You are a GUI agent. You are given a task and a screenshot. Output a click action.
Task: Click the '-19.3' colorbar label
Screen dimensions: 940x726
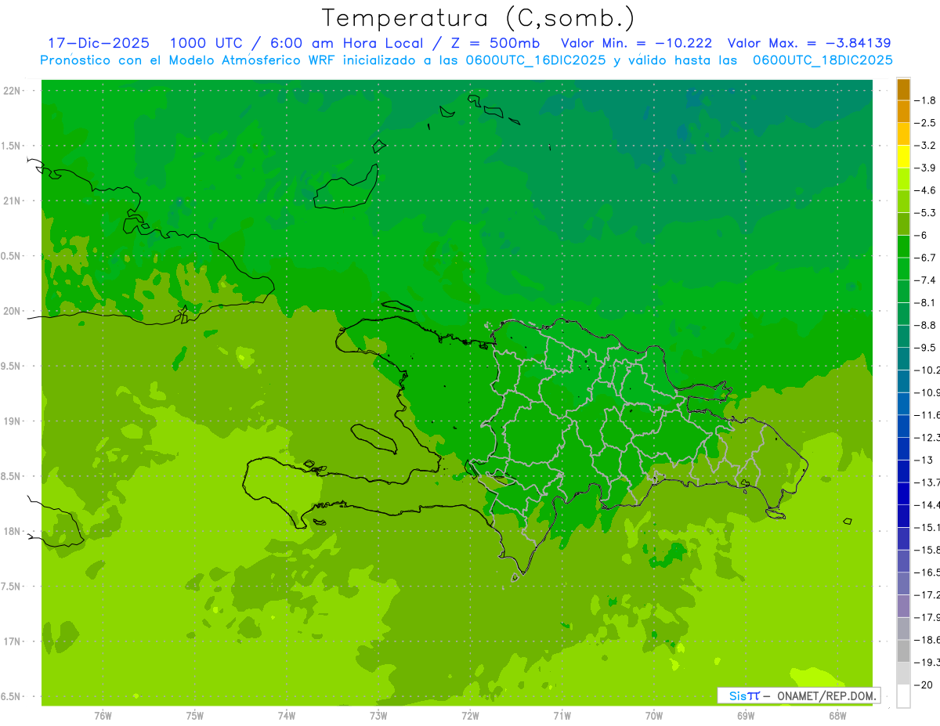pyautogui.click(x=927, y=663)
